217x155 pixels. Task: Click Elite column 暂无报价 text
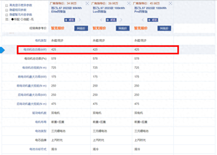[58, 28]
